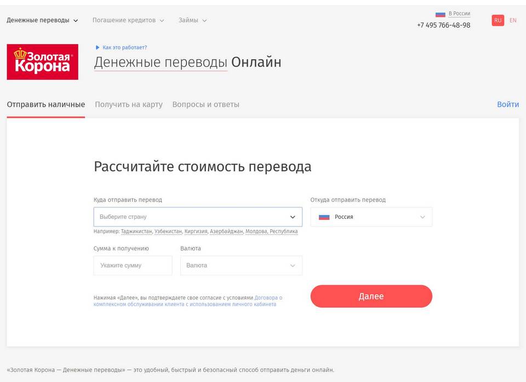Open the Выберите страну country dropdown
The width and height of the screenshot is (526, 382).
[x=197, y=217]
